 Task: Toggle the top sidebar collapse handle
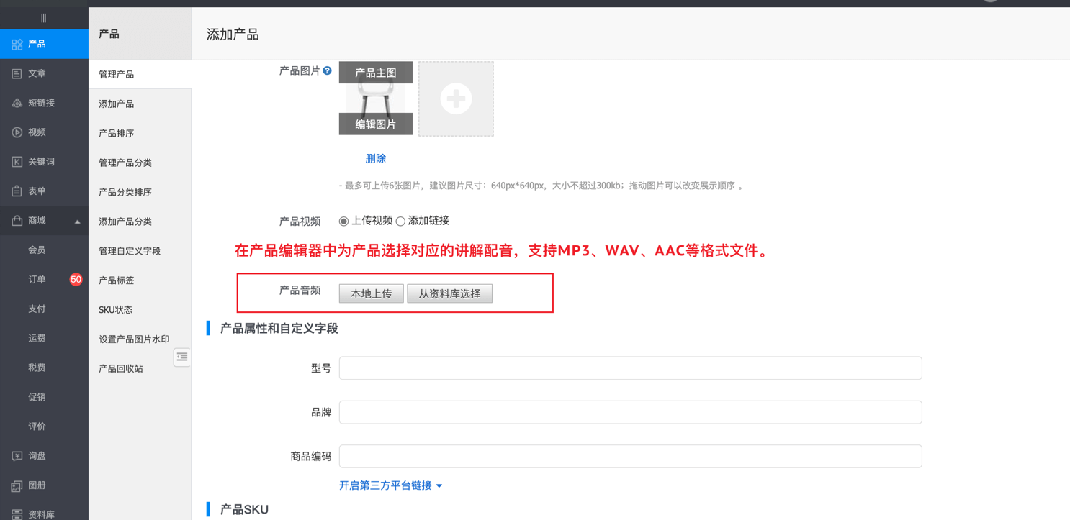tap(43, 18)
